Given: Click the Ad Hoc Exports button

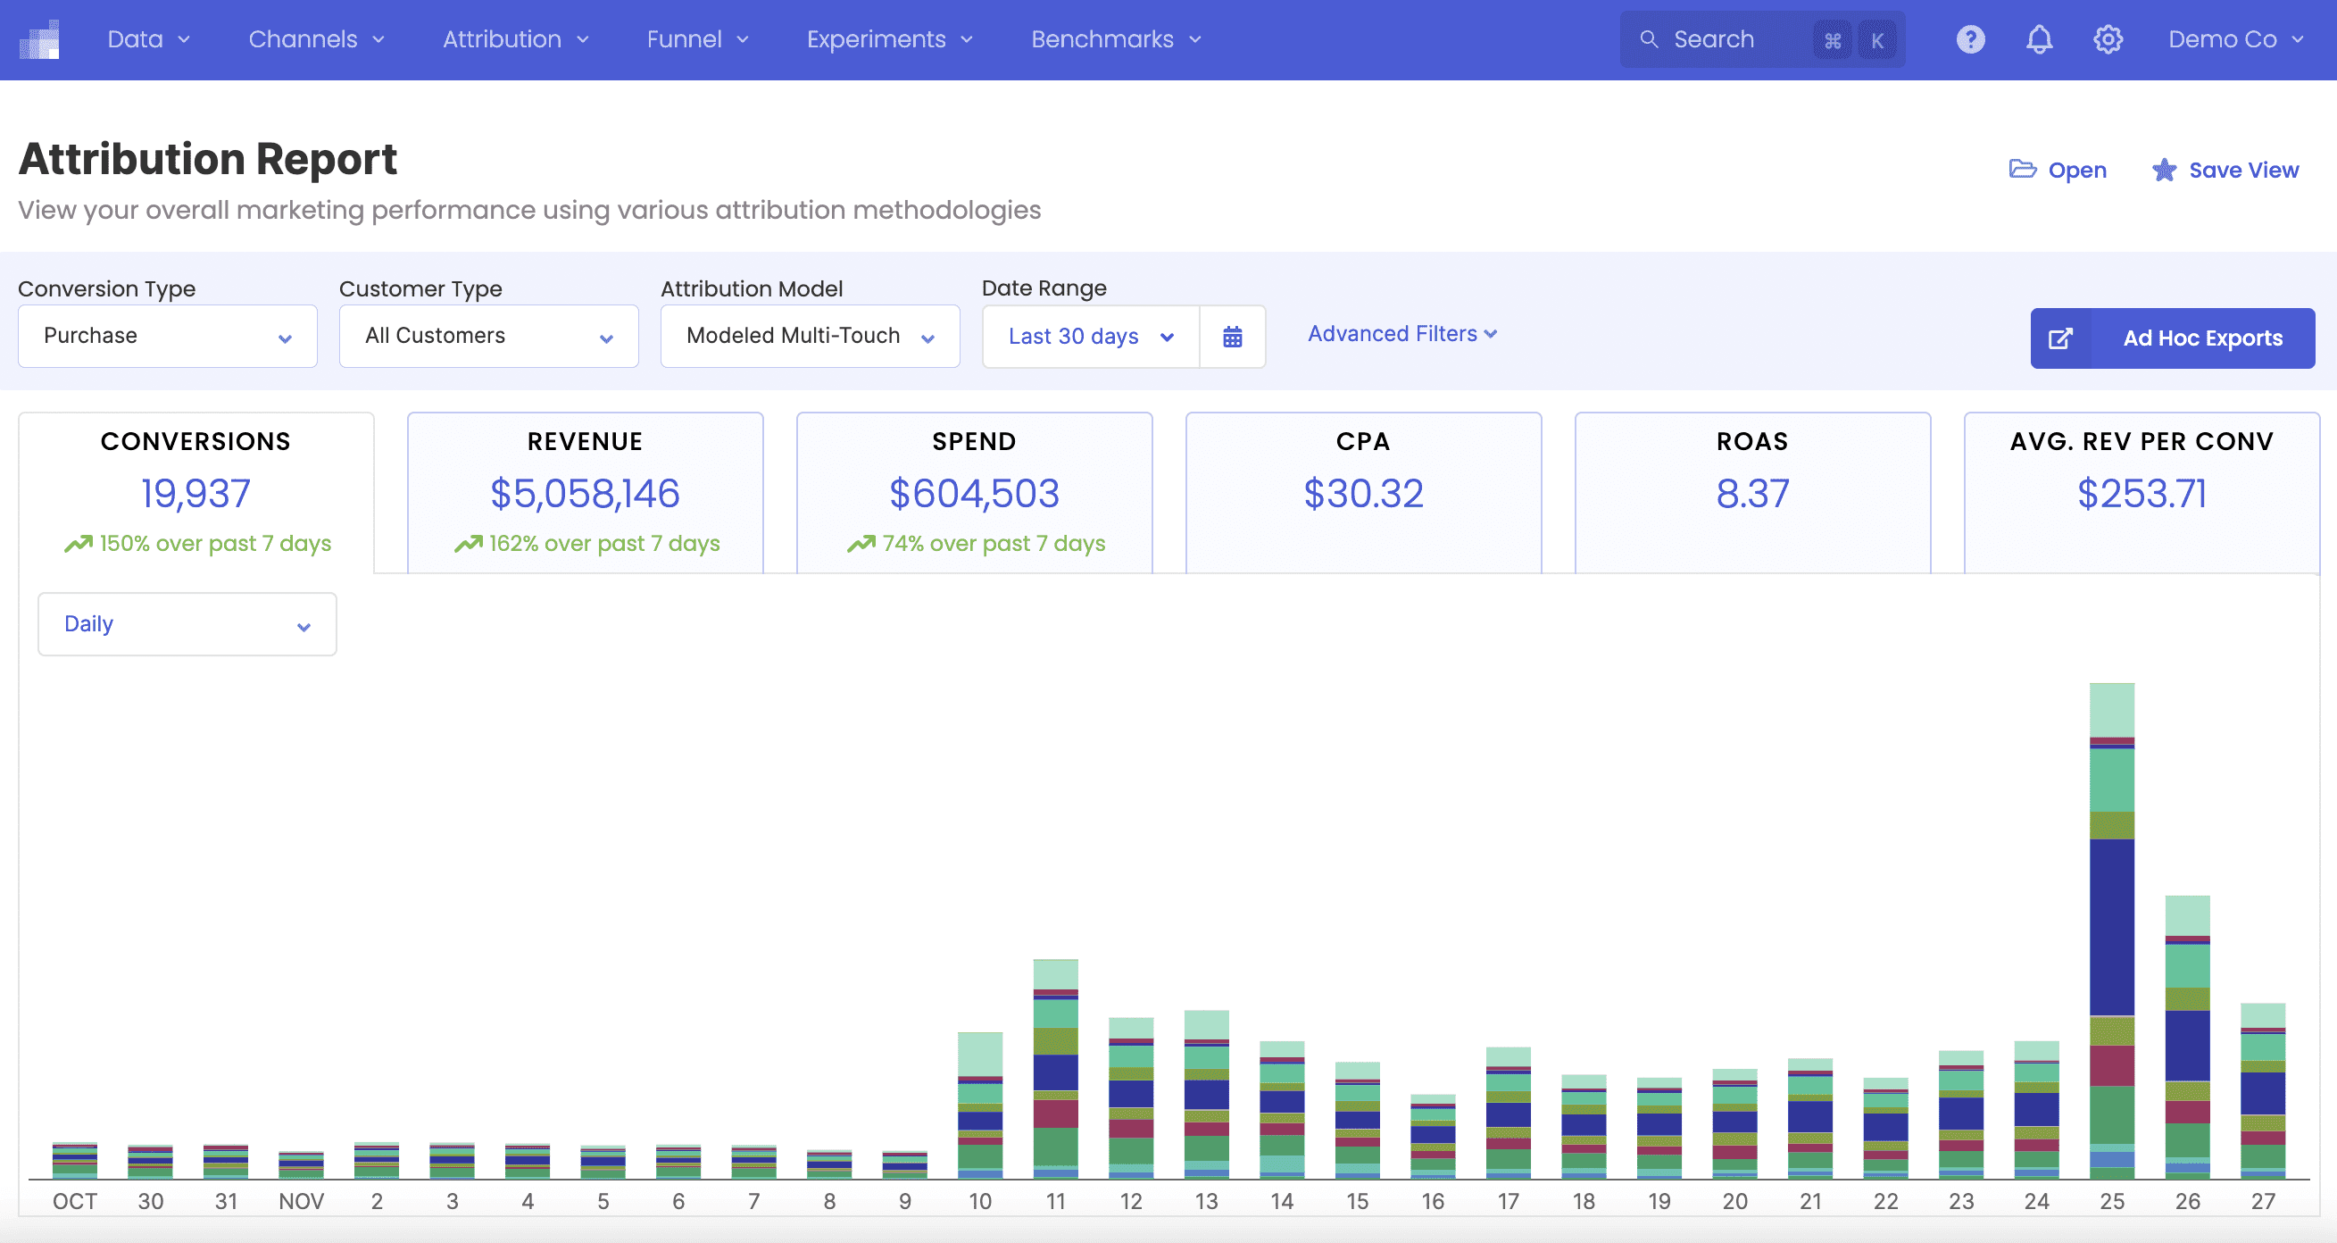Looking at the screenshot, I should pos(2202,338).
